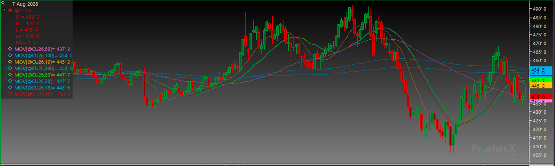Click the red 439' 0 last price tag
The image size is (555, 166).
pyautogui.click(x=542, y=96)
